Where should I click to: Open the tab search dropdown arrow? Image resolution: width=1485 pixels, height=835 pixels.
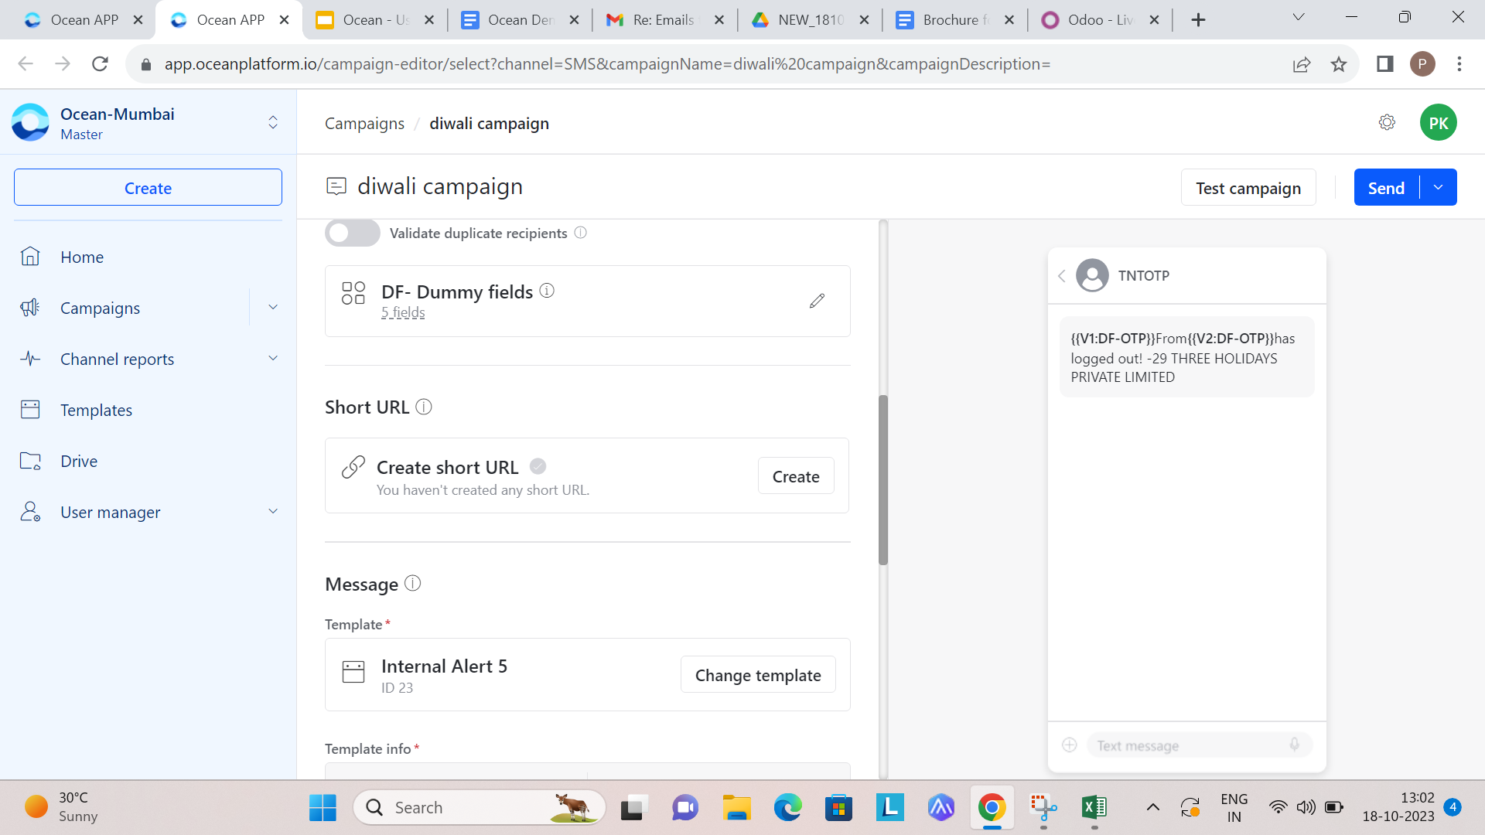(x=1299, y=17)
